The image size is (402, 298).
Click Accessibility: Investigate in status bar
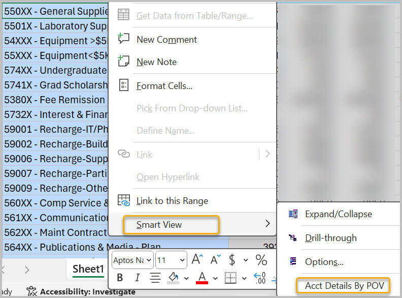point(88,291)
